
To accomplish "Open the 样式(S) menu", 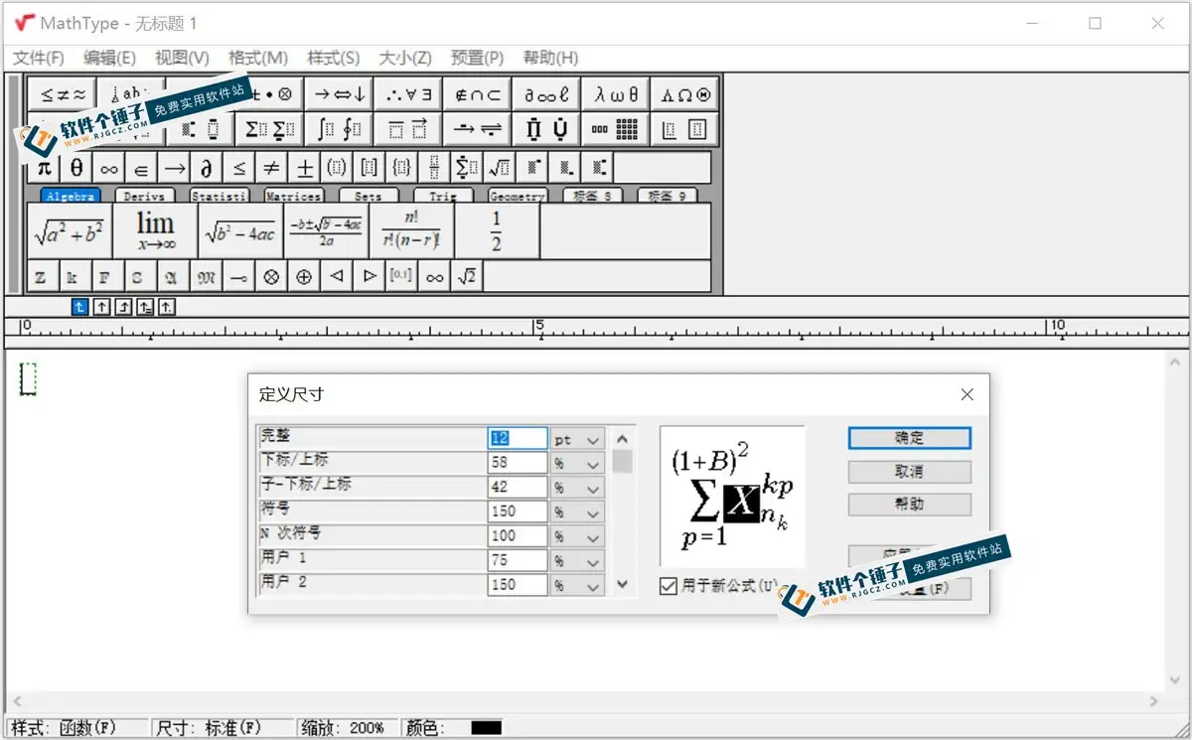I will (334, 58).
